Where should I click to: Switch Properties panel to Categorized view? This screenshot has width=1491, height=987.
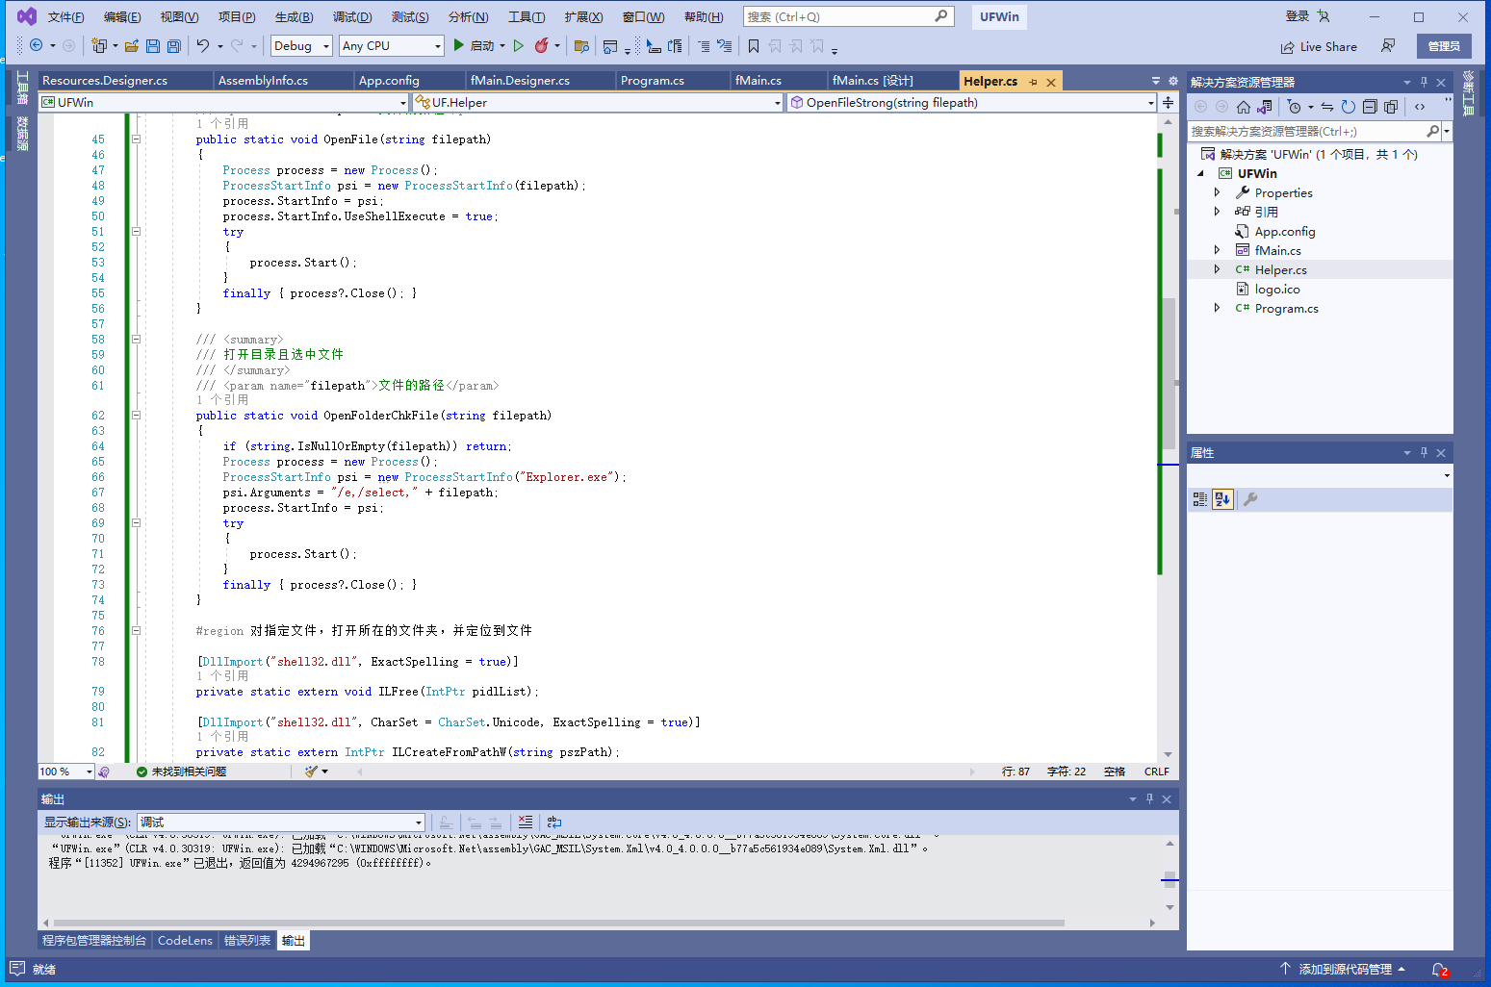point(1200,499)
